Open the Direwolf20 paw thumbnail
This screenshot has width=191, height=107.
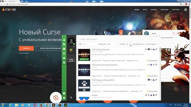(84, 85)
